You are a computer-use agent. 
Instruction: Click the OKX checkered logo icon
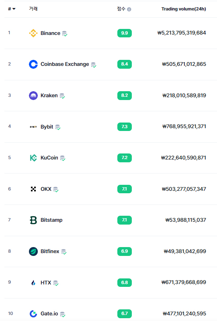point(33,189)
